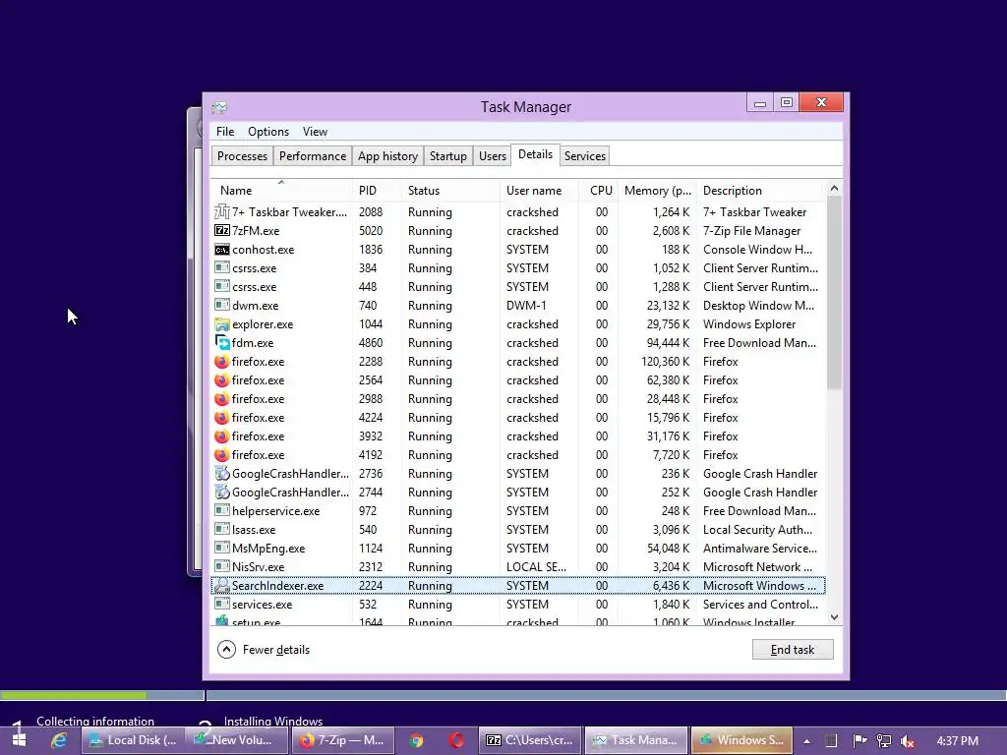Open the Action Center flag icon
Image resolution: width=1007 pixels, height=755 pixels.
pos(859,741)
